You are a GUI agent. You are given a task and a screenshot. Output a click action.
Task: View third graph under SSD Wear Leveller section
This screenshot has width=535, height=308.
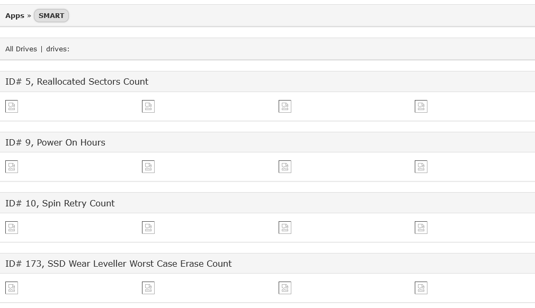[x=285, y=288]
